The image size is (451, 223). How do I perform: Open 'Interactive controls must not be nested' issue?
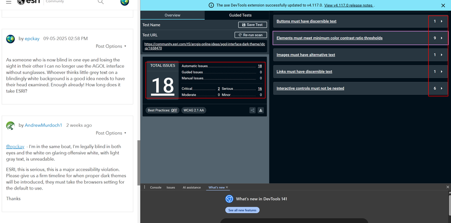pyautogui.click(x=310, y=88)
